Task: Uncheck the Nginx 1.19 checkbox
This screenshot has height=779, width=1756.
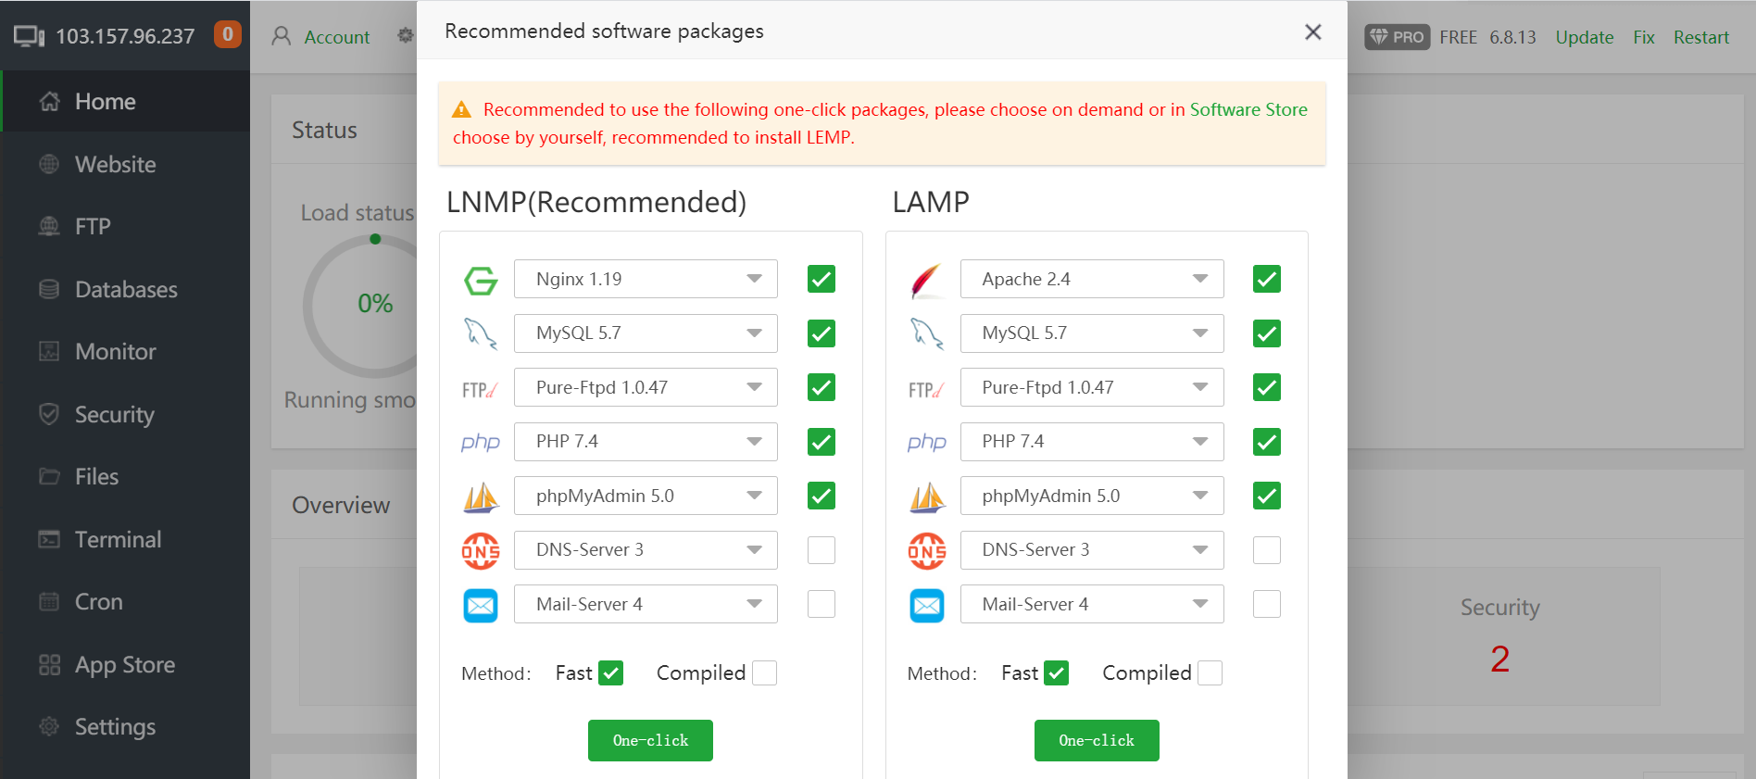Action: pos(822,279)
